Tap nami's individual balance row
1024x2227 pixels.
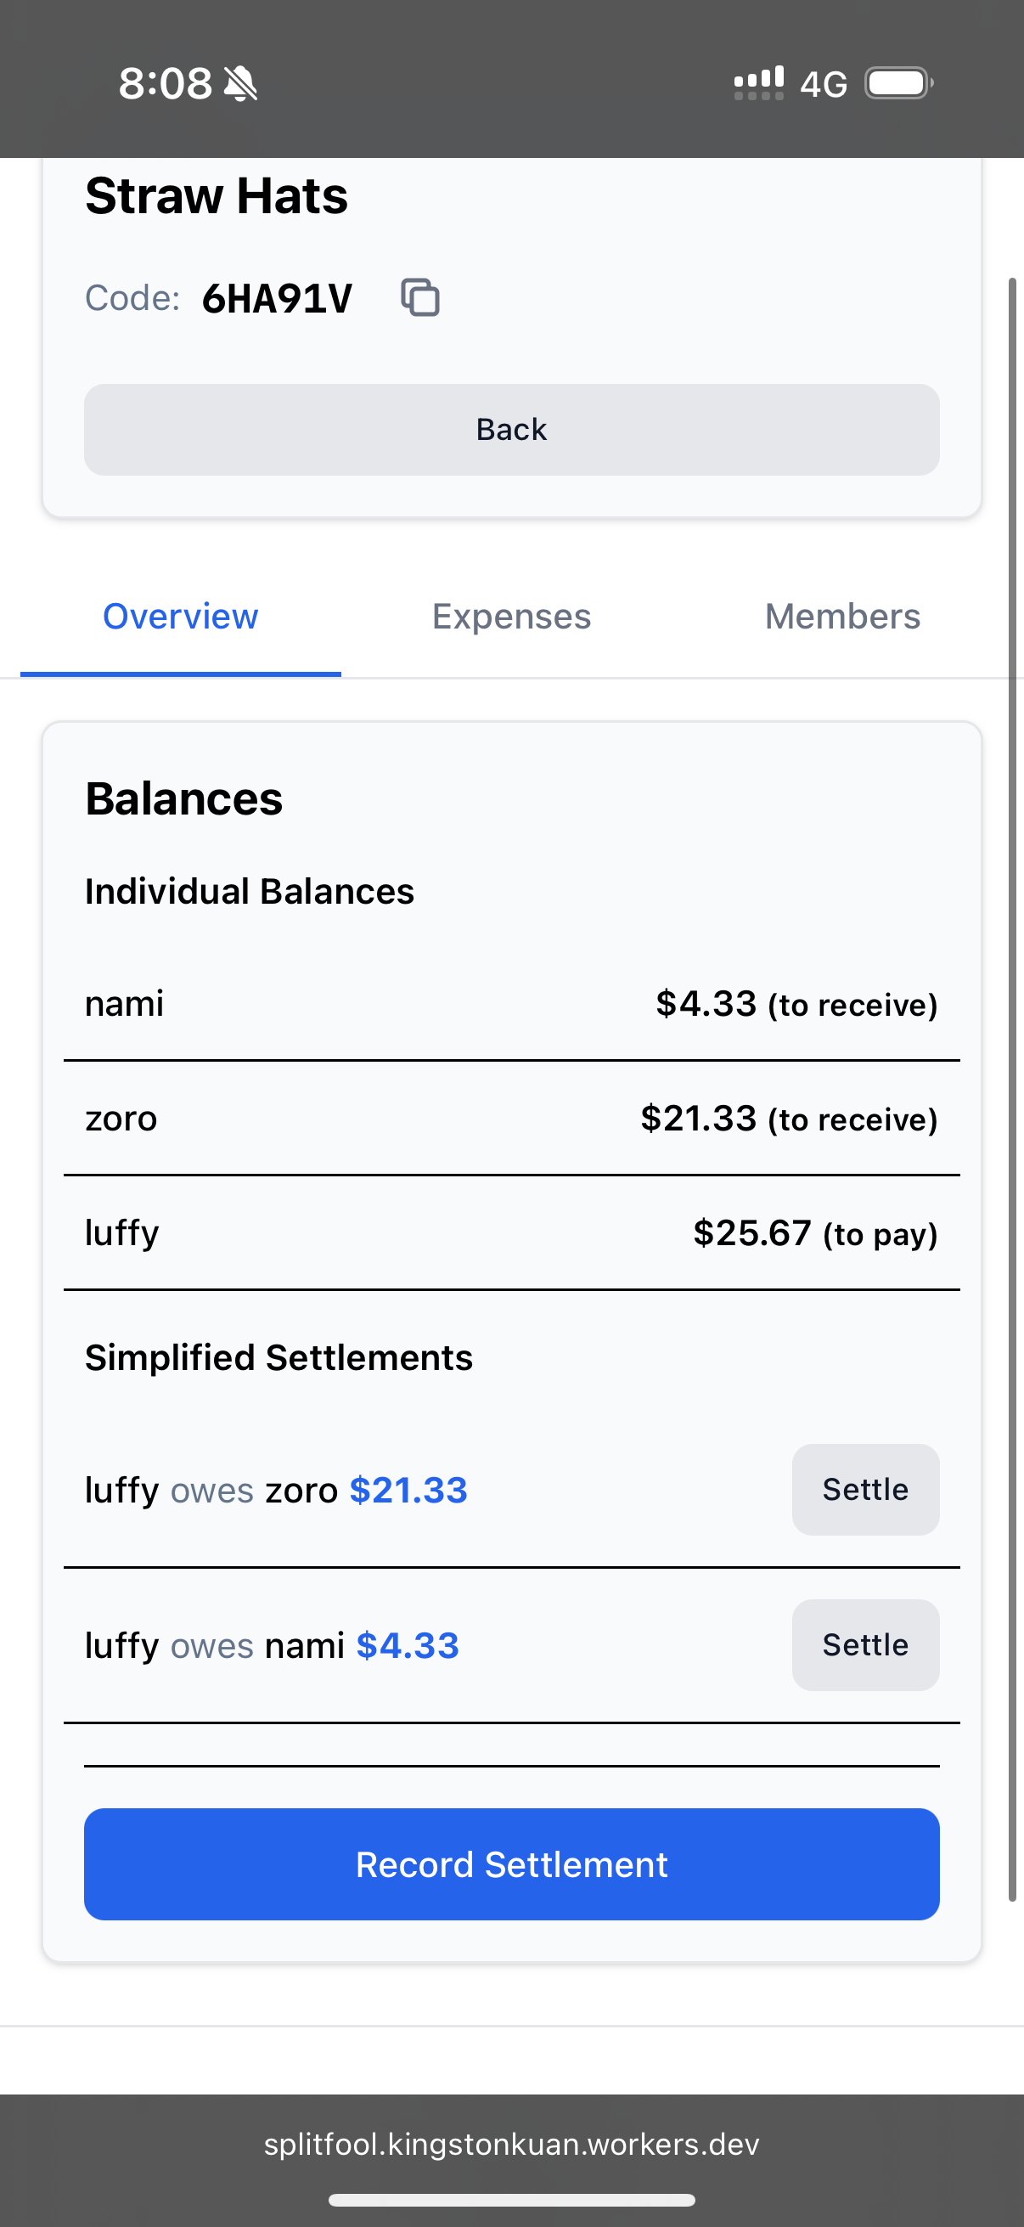[x=511, y=1004]
